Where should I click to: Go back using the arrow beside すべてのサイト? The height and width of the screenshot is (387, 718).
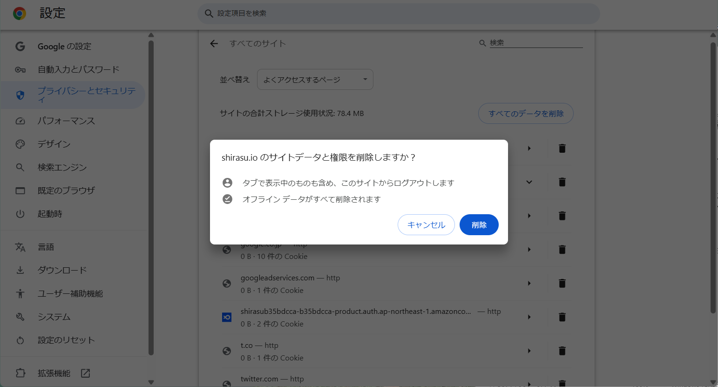[x=214, y=43]
